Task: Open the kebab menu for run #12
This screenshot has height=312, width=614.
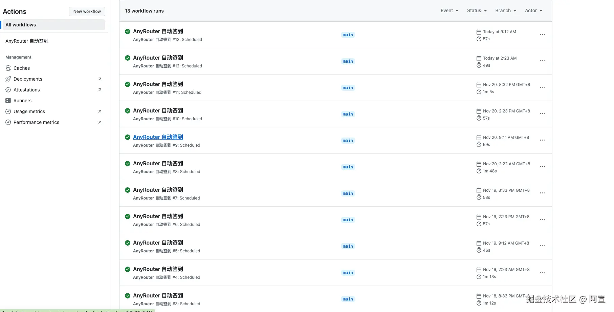Action: click(542, 61)
